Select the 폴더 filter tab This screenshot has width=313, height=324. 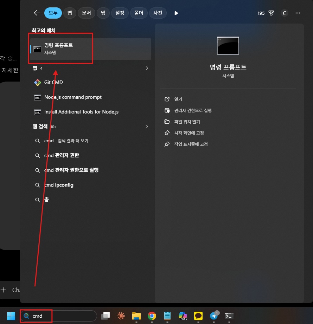coord(139,13)
